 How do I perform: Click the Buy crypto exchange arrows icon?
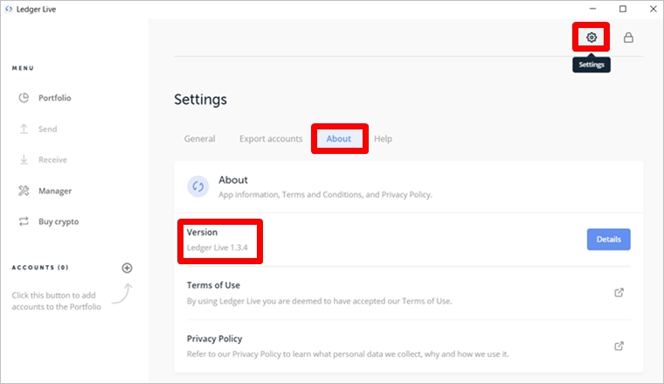tap(24, 221)
